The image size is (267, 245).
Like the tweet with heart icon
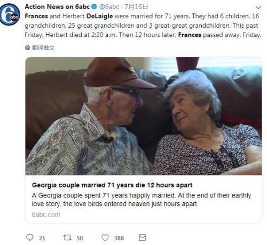105,238
